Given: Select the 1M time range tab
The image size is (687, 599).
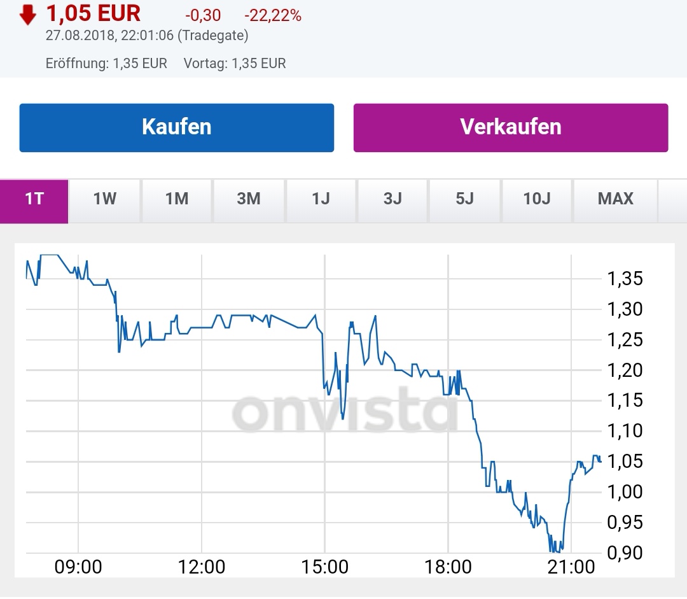Looking at the screenshot, I should click(176, 200).
